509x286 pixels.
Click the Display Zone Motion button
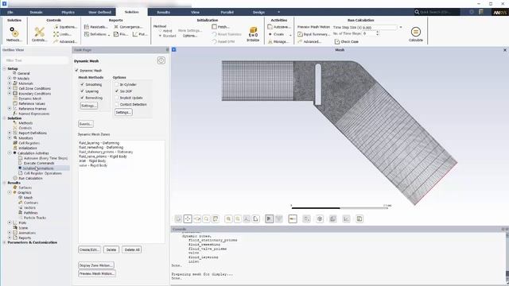96,265
